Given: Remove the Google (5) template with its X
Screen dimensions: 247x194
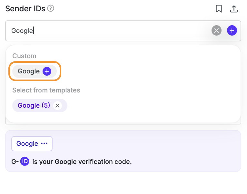Looking at the screenshot, I should click(57, 105).
